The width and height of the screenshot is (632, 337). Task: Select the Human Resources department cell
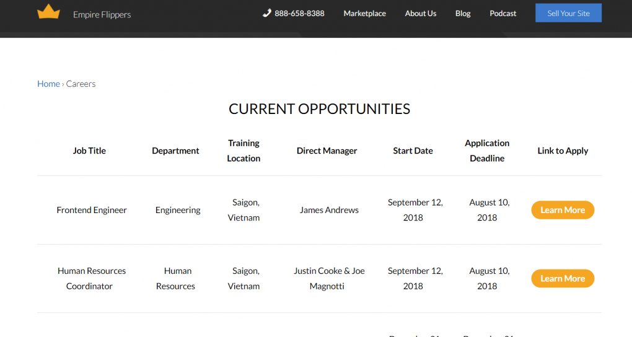tap(175, 278)
